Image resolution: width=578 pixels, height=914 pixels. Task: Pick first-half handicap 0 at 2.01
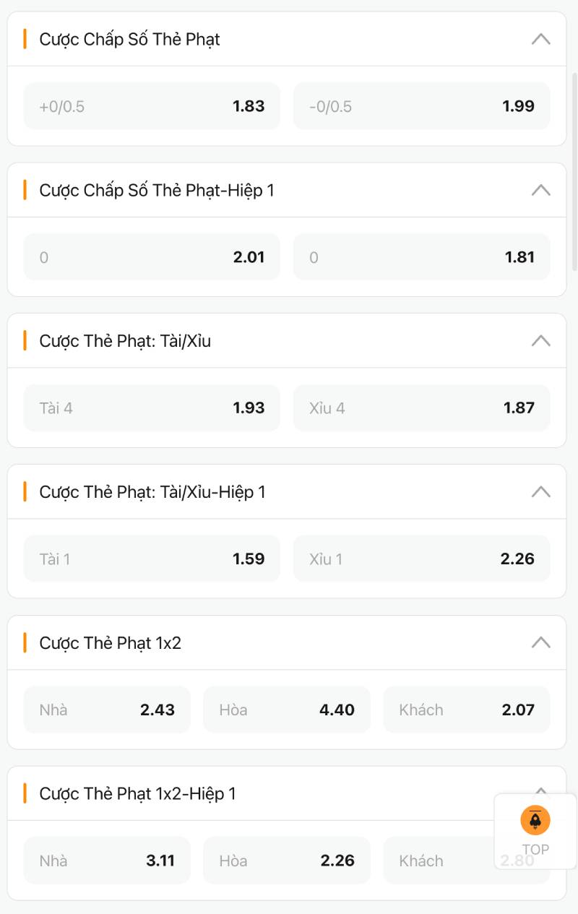(x=152, y=257)
